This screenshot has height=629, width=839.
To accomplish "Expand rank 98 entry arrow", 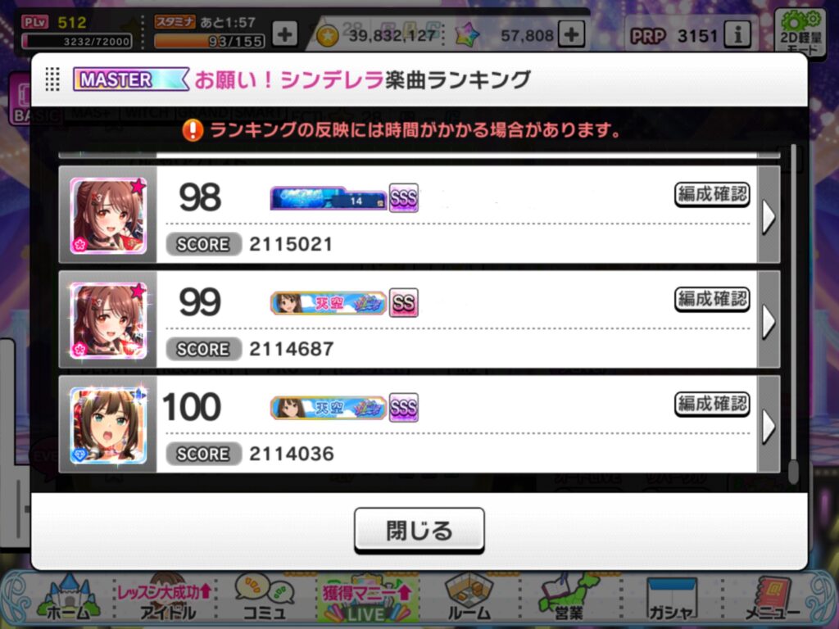I will 769,215.
